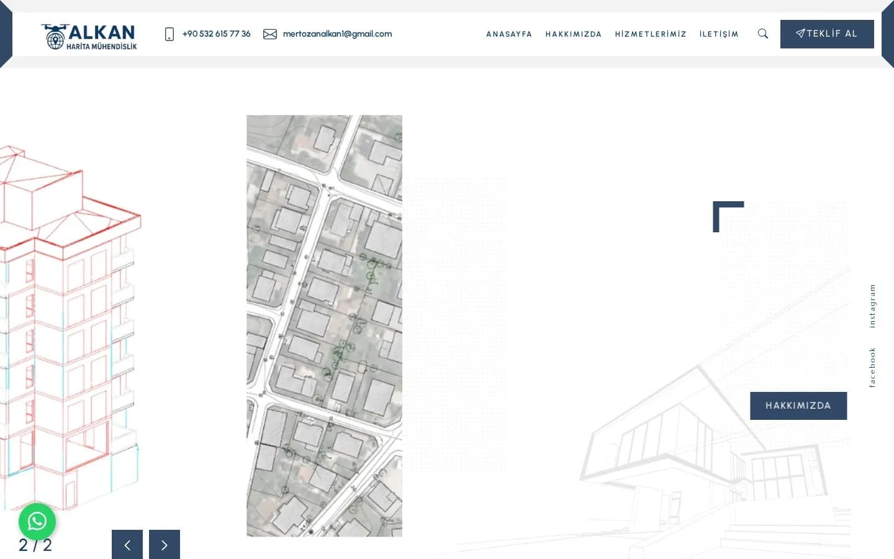The image size is (894, 559).
Task: Open the WhatsApp chat bubble icon
Action: coord(37,521)
